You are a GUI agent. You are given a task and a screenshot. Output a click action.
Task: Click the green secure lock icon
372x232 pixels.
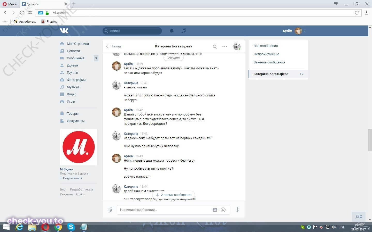[47, 13]
